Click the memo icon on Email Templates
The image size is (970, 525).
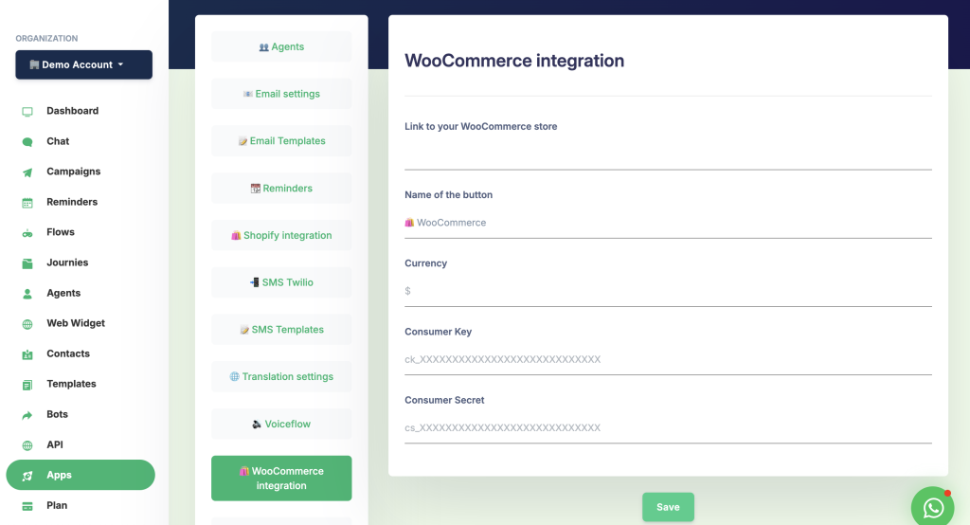pos(242,141)
